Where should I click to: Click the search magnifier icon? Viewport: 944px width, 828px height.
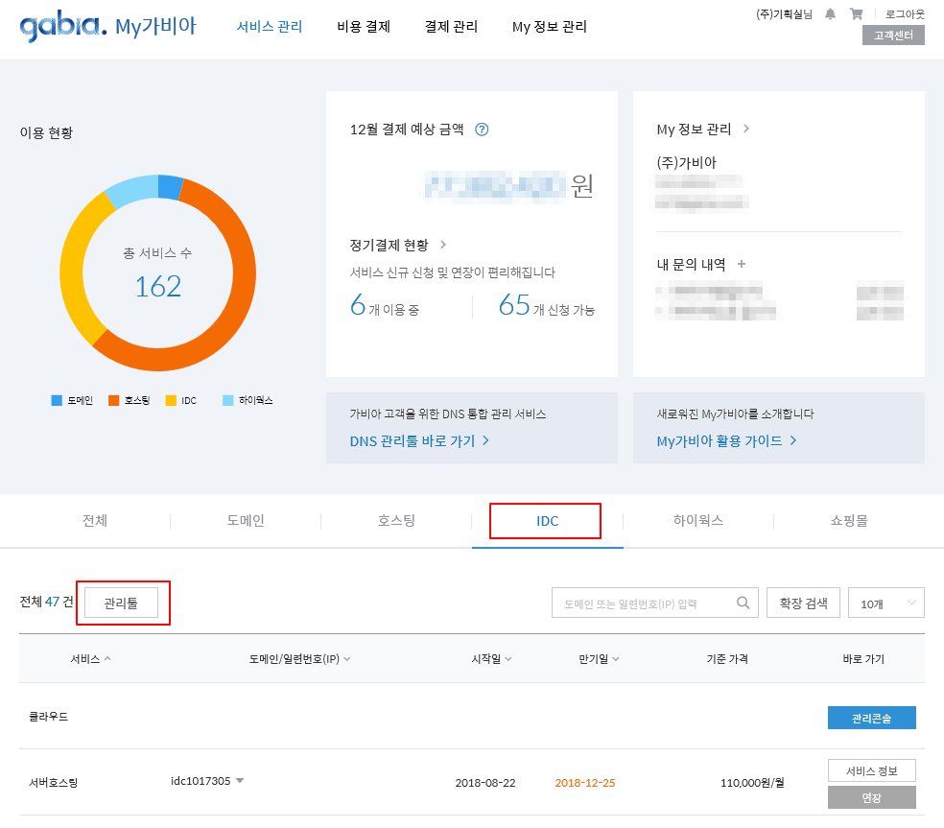coord(743,603)
